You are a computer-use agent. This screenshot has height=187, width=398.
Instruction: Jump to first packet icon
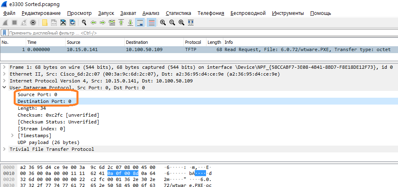121,23
